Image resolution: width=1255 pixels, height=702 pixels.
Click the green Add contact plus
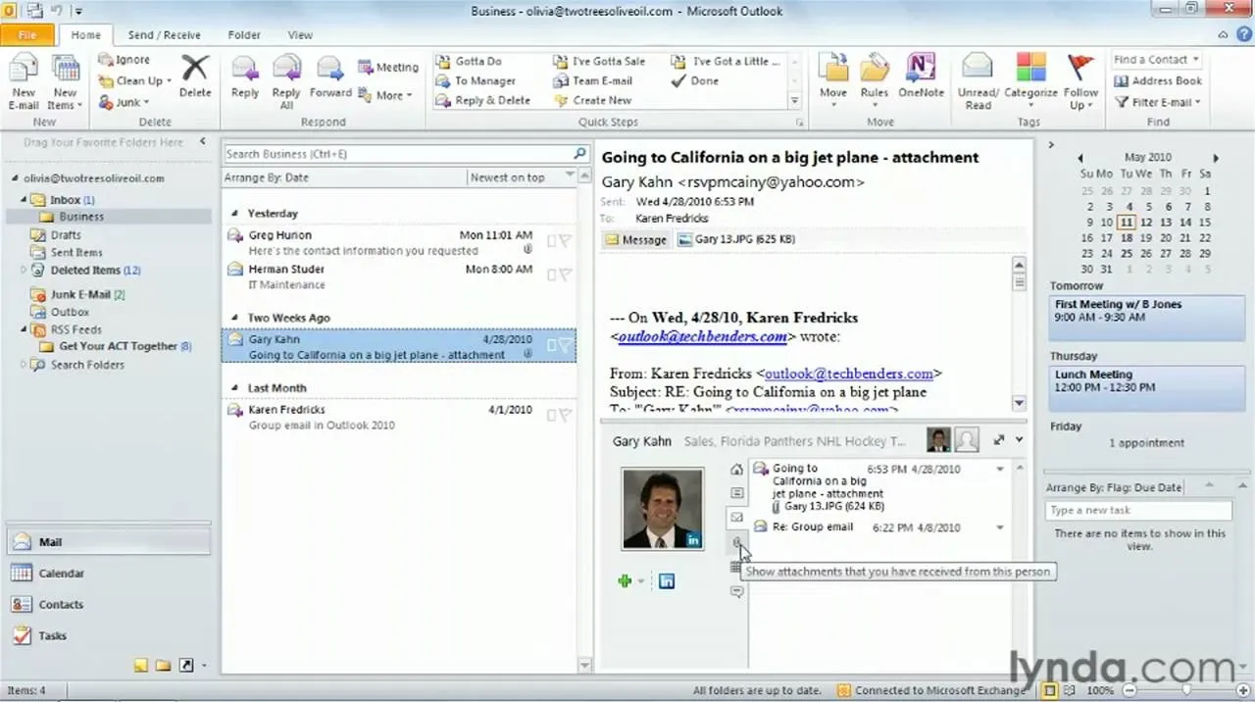coord(625,581)
